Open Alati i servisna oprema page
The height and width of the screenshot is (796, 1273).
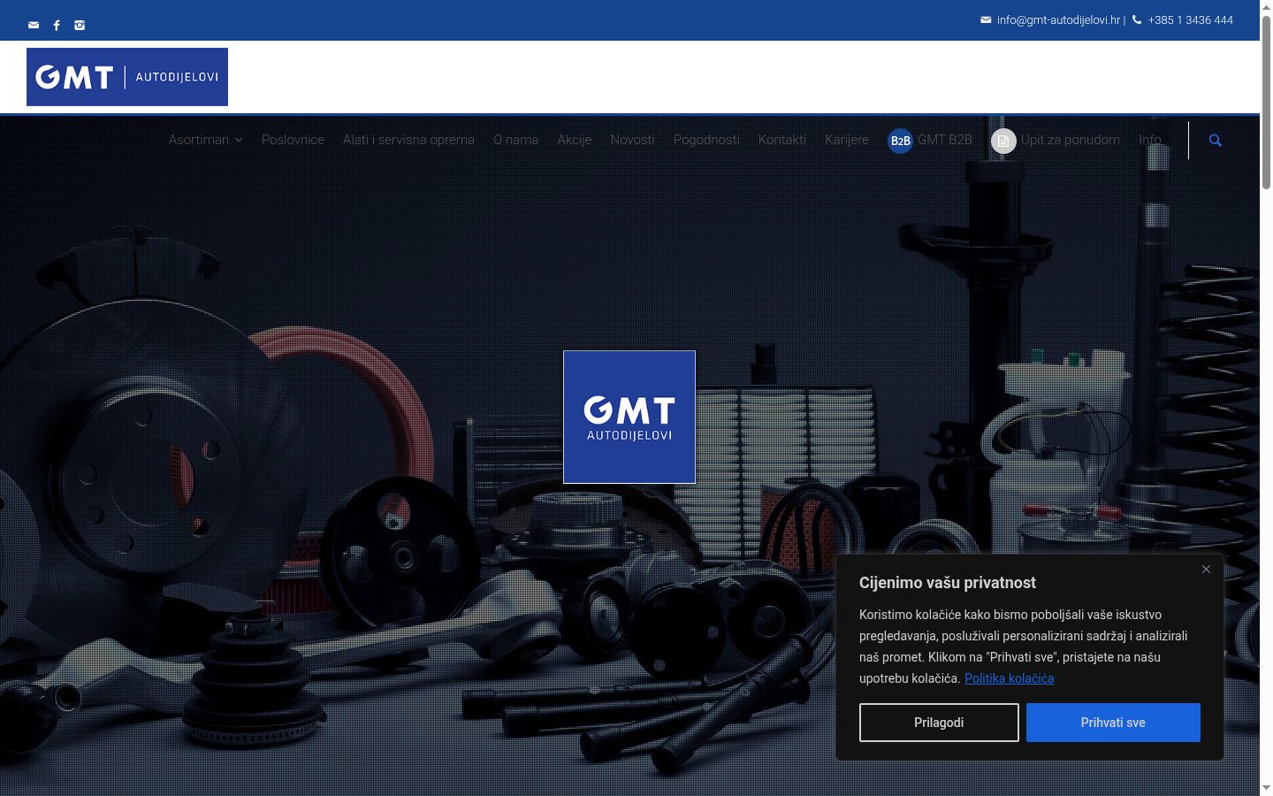408,140
